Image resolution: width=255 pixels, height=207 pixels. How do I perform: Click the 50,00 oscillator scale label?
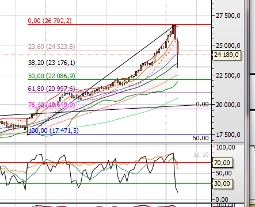click(x=224, y=173)
